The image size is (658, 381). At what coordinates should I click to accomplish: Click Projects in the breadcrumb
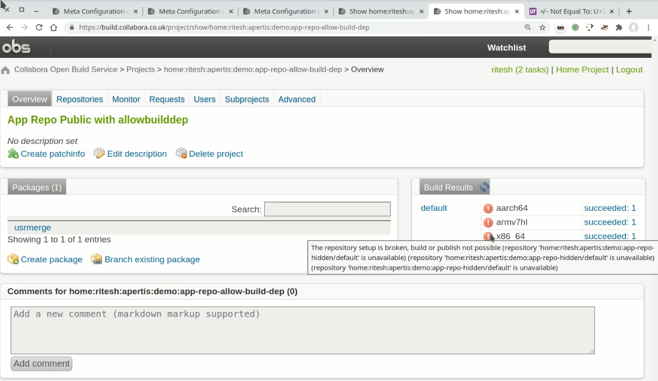[x=140, y=70]
